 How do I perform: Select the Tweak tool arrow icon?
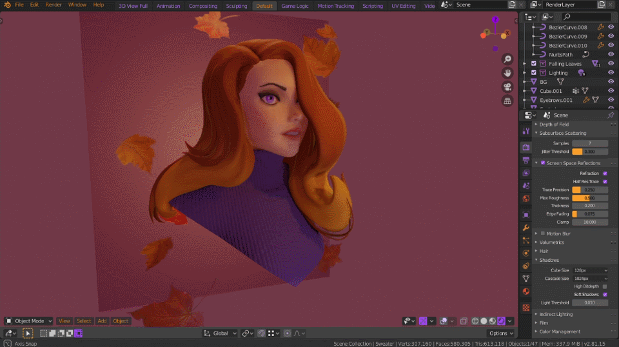28,333
